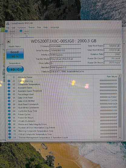
Task: Open the Theme menu
Action: [31, 28]
